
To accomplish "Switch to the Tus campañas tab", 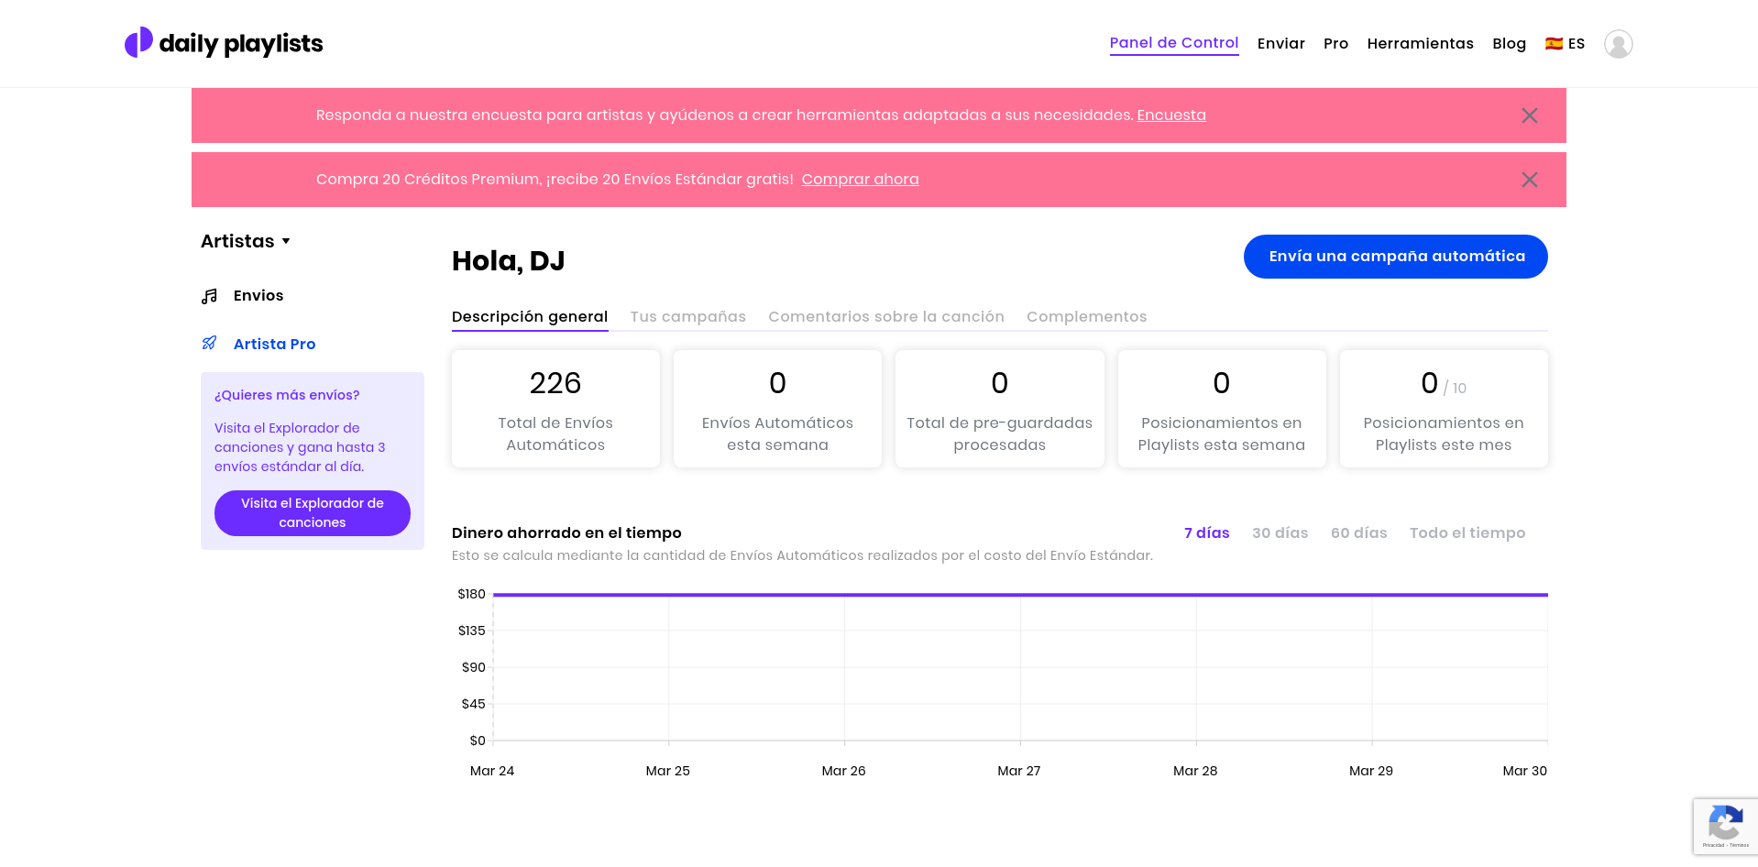I will 687,317.
